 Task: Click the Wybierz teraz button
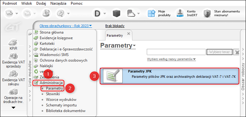219,52
